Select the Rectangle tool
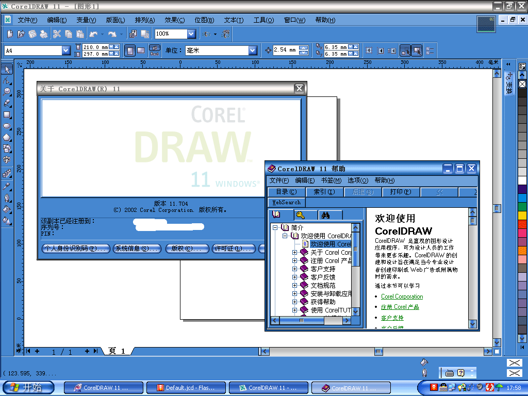 pyautogui.click(x=7, y=115)
